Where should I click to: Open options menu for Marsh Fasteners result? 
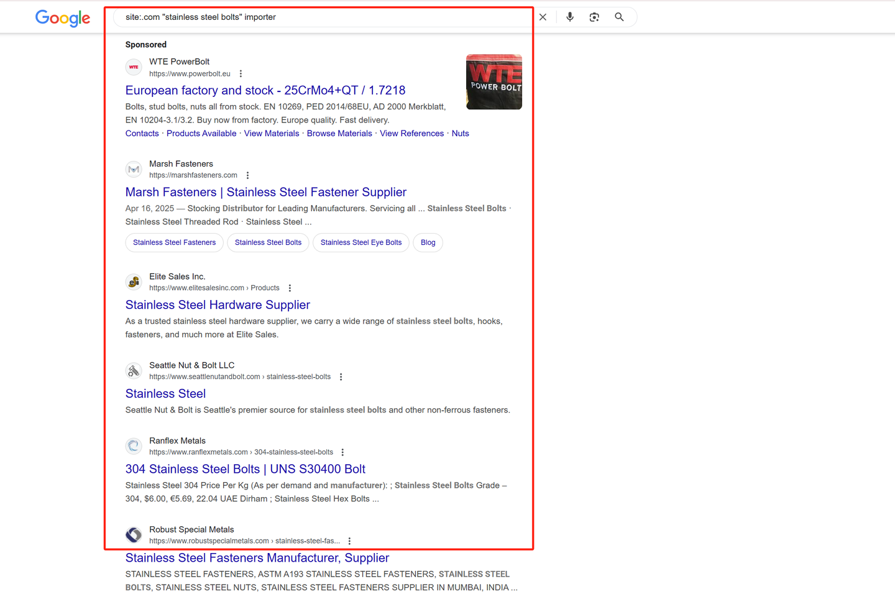[247, 175]
